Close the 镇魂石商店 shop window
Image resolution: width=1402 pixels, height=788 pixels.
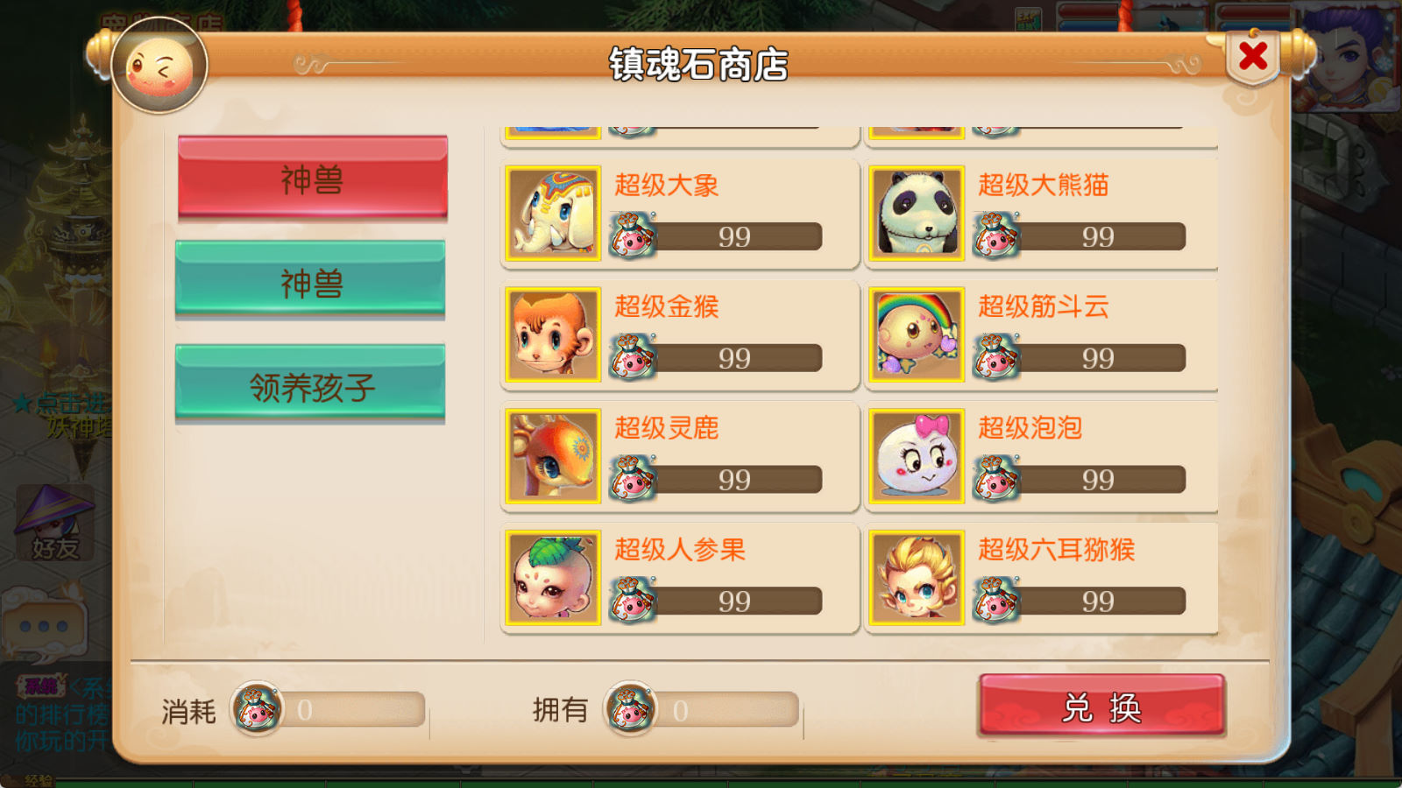(1253, 56)
